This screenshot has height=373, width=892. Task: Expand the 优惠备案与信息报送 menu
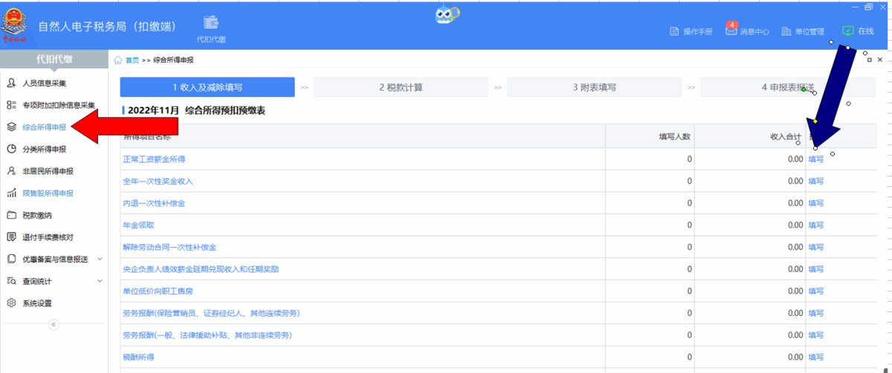click(x=100, y=259)
